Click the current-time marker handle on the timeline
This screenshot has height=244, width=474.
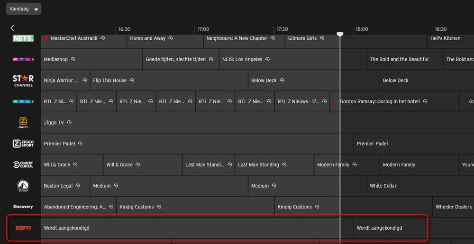pyautogui.click(x=340, y=35)
